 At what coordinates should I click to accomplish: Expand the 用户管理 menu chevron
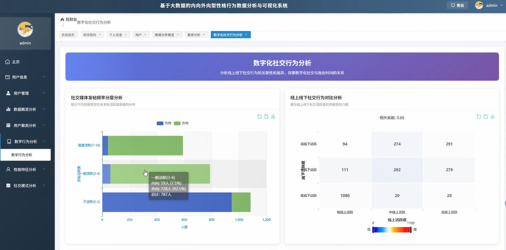coord(44,93)
